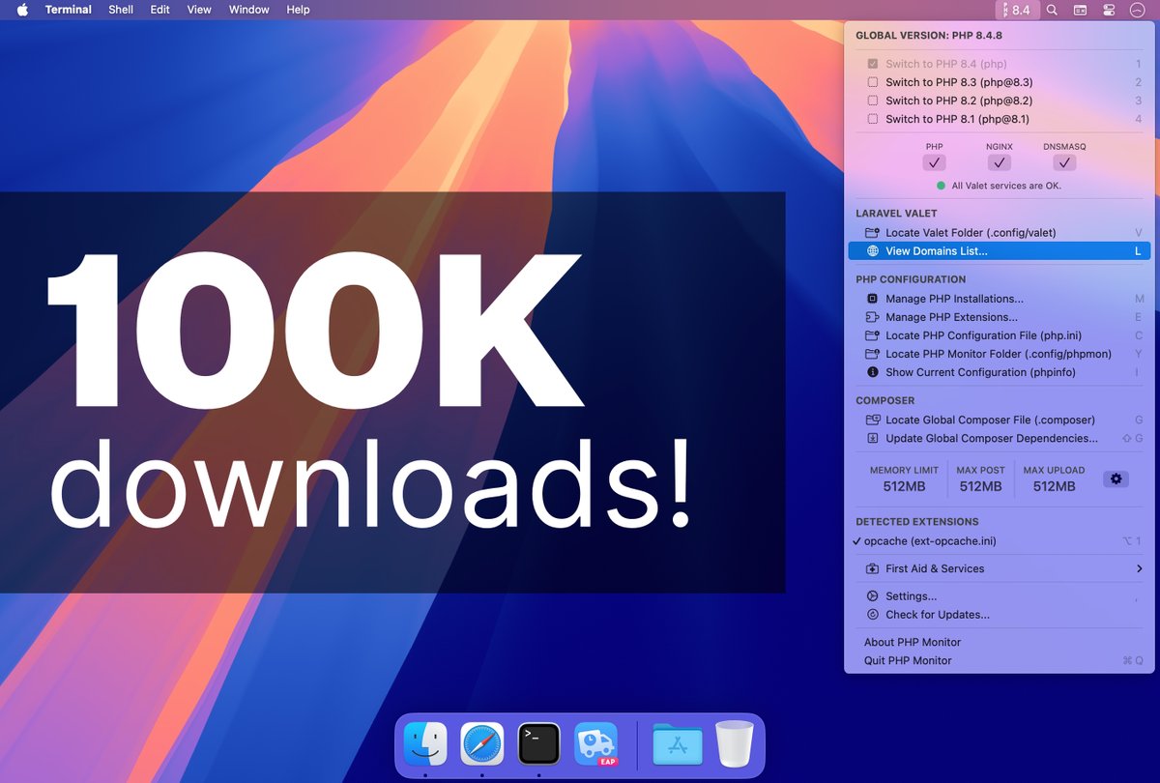Image resolution: width=1160 pixels, height=783 pixels.
Task: Open About PHP Monitor
Action: pos(999,642)
